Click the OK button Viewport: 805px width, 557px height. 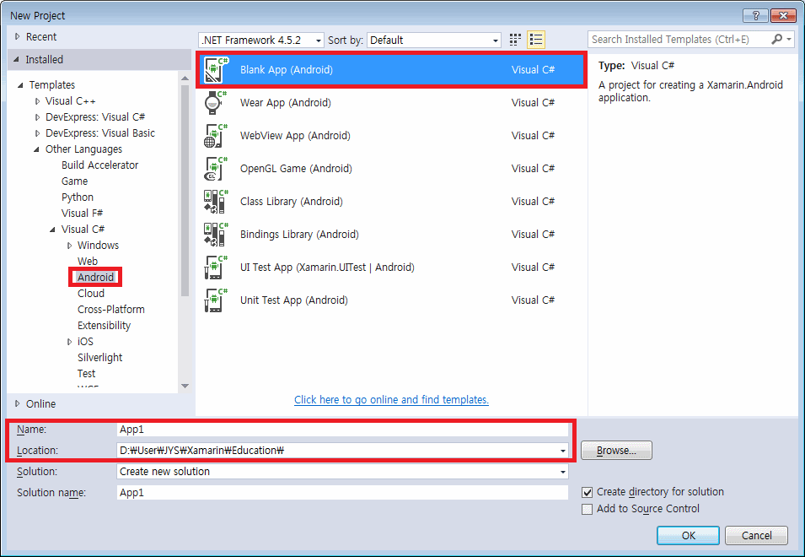(x=688, y=535)
